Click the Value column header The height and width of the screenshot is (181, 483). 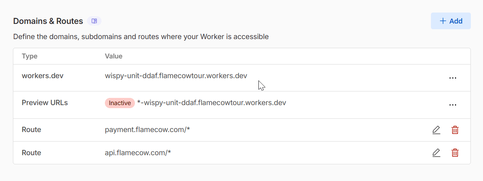114,56
